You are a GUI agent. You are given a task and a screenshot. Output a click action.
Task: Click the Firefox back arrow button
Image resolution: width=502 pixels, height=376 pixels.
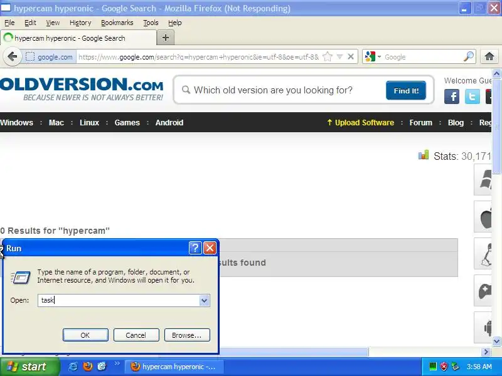[x=12, y=57]
